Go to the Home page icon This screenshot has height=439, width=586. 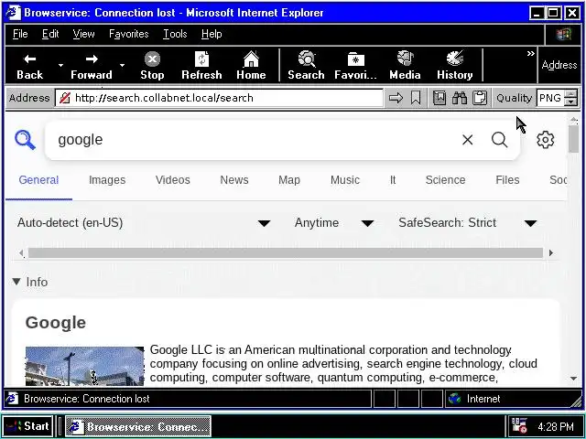coord(251,59)
